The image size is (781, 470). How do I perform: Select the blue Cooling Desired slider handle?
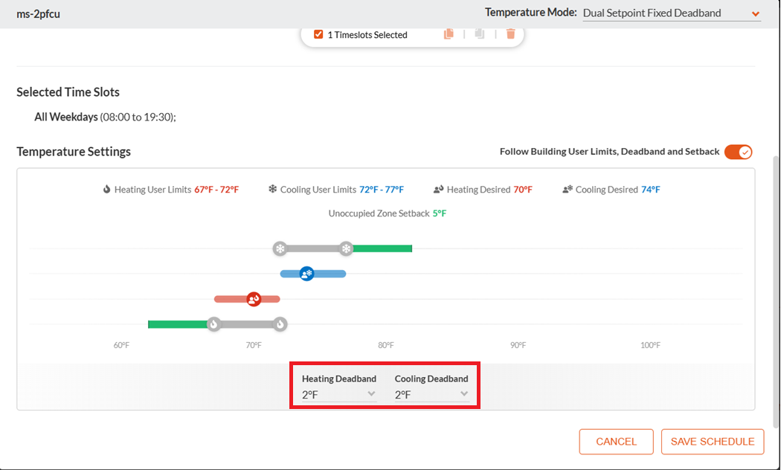(x=306, y=274)
